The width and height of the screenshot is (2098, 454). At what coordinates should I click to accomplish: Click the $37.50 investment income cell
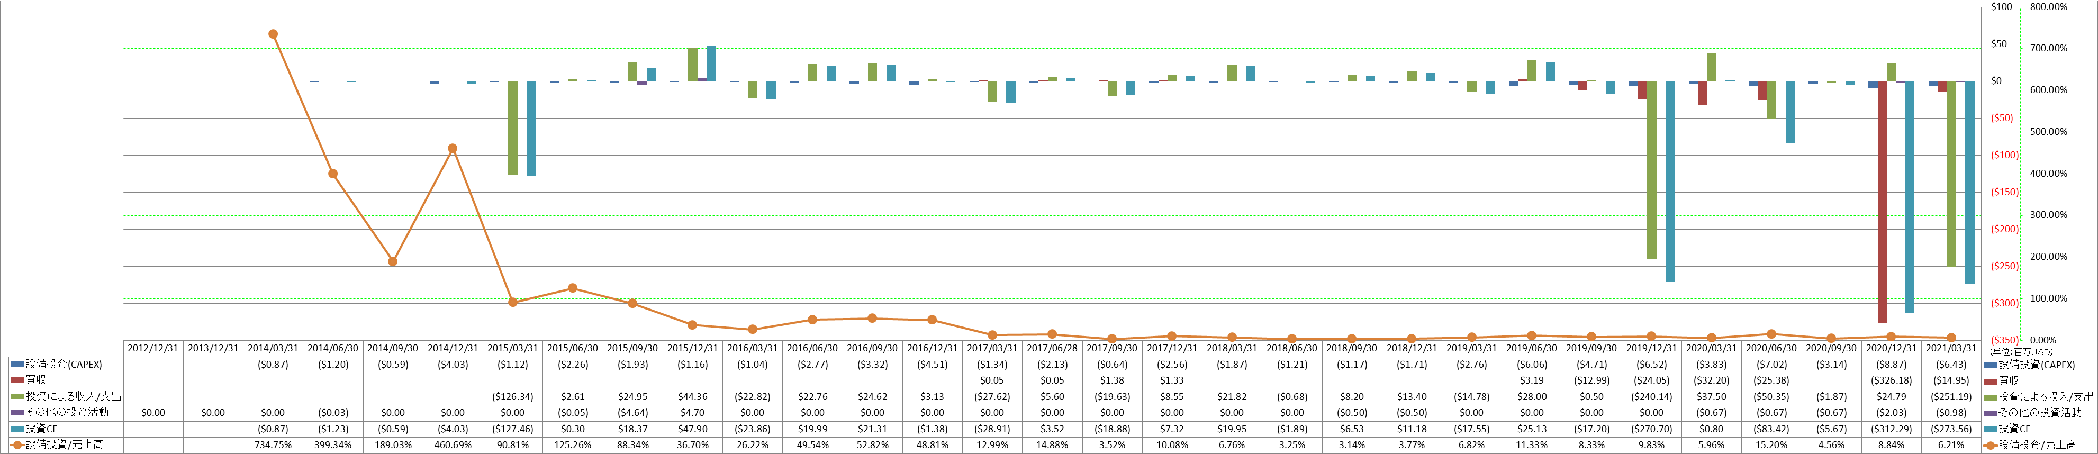pyautogui.click(x=1711, y=397)
